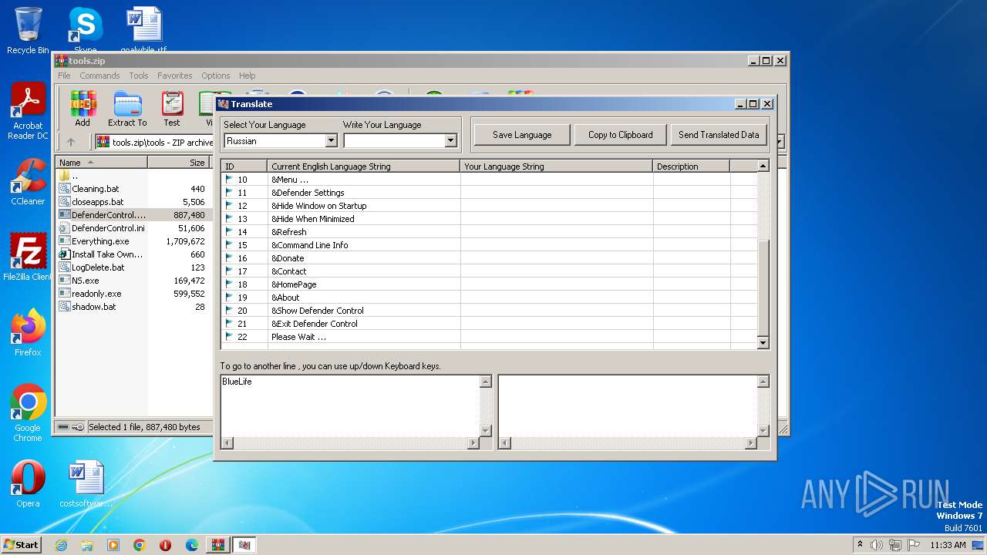Click the Start button
This screenshot has height=555, width=987.
tap(22, 545)
